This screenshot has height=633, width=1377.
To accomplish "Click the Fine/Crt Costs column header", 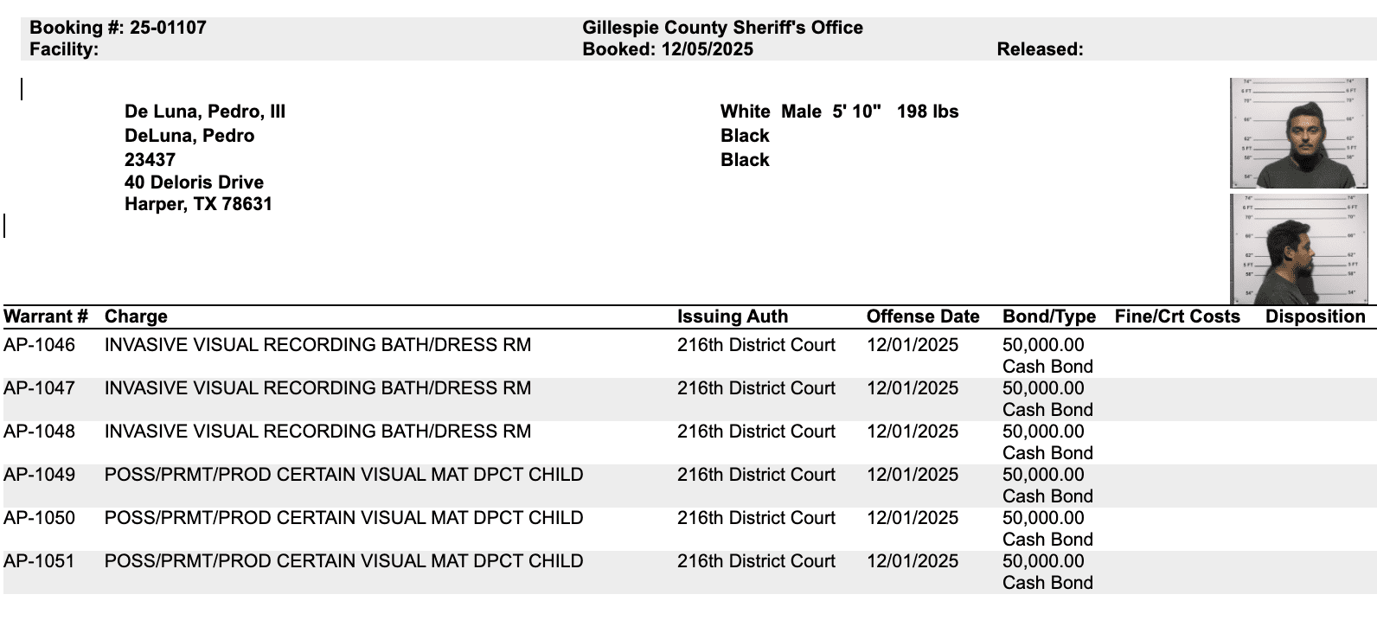I will tap(1177, 316).
